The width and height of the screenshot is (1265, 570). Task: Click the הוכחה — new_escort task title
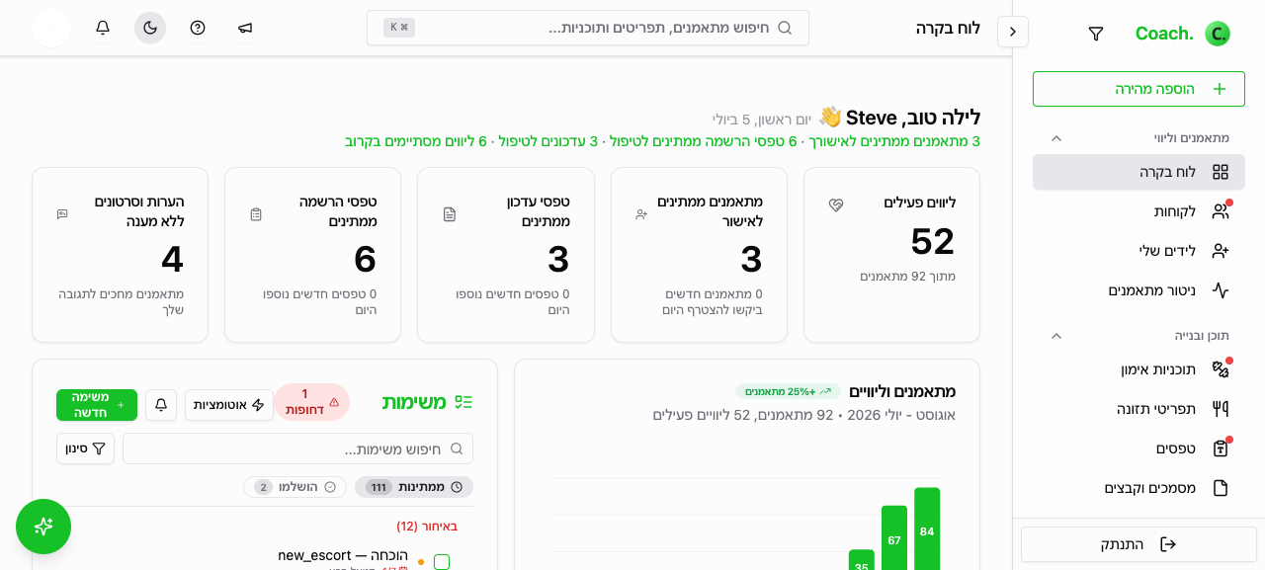tap(343, 555)
